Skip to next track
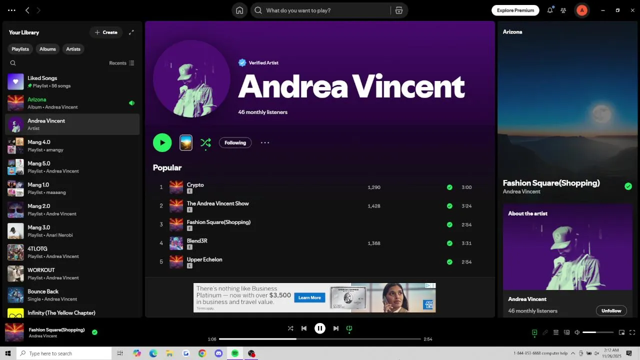 pos(336,328)
